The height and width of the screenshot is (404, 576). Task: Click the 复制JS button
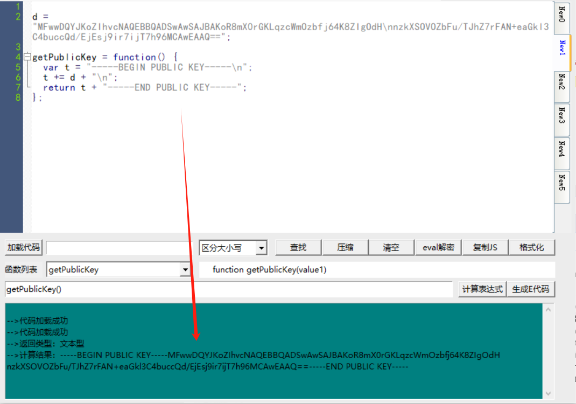coord(485,247)
